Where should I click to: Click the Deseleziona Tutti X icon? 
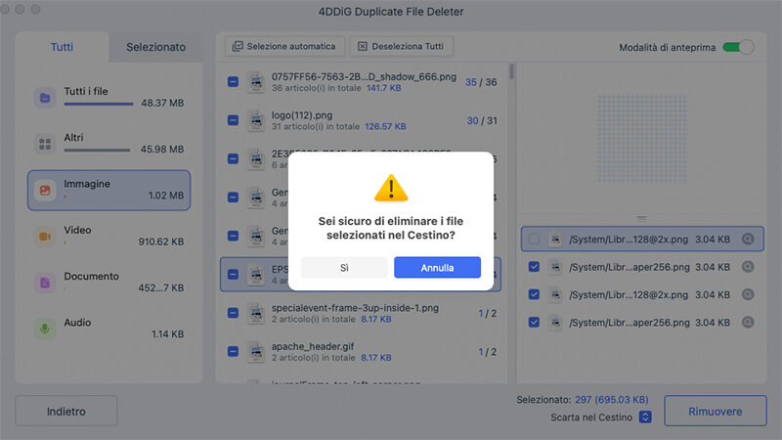pyautogui.click(x=363, y=46)
